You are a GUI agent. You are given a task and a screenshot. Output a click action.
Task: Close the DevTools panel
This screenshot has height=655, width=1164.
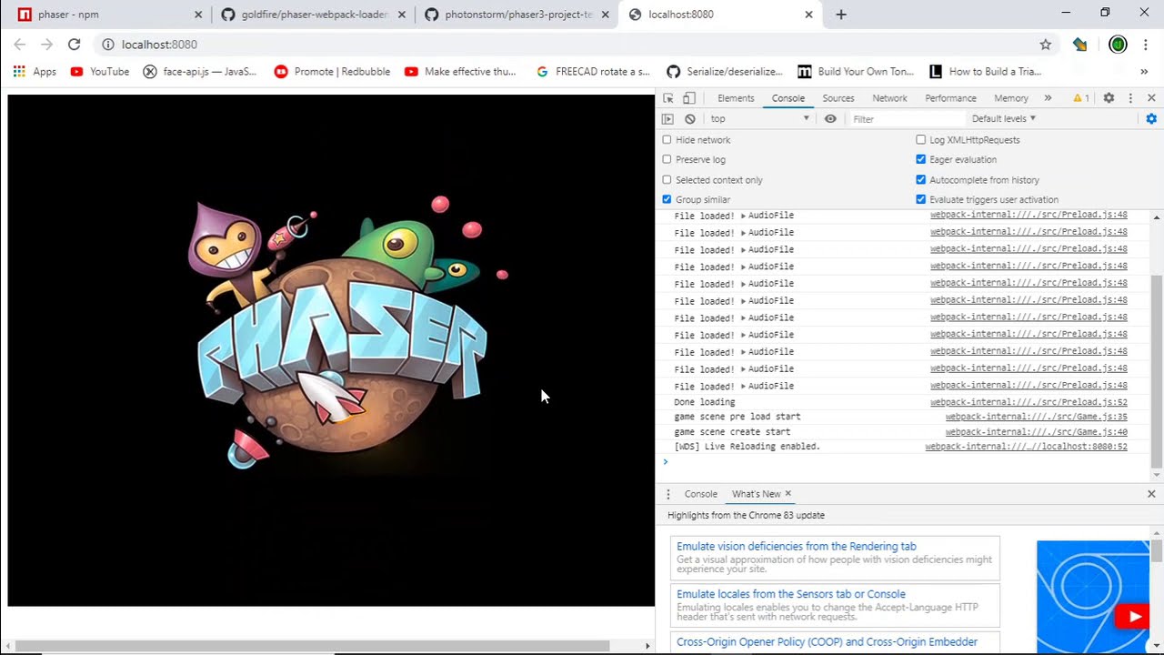coord(1151,97)
